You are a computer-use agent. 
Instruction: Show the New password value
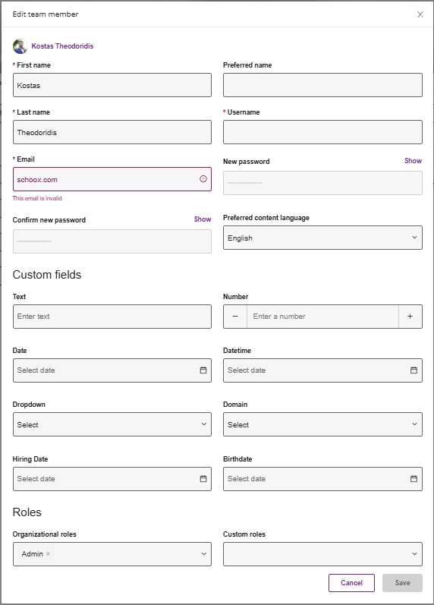pos(413,161)
